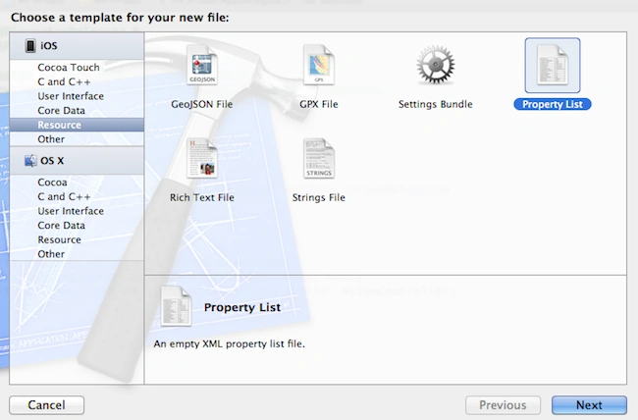Proceed with the Next button
The image size is (638, 420).
click(589, 405)
